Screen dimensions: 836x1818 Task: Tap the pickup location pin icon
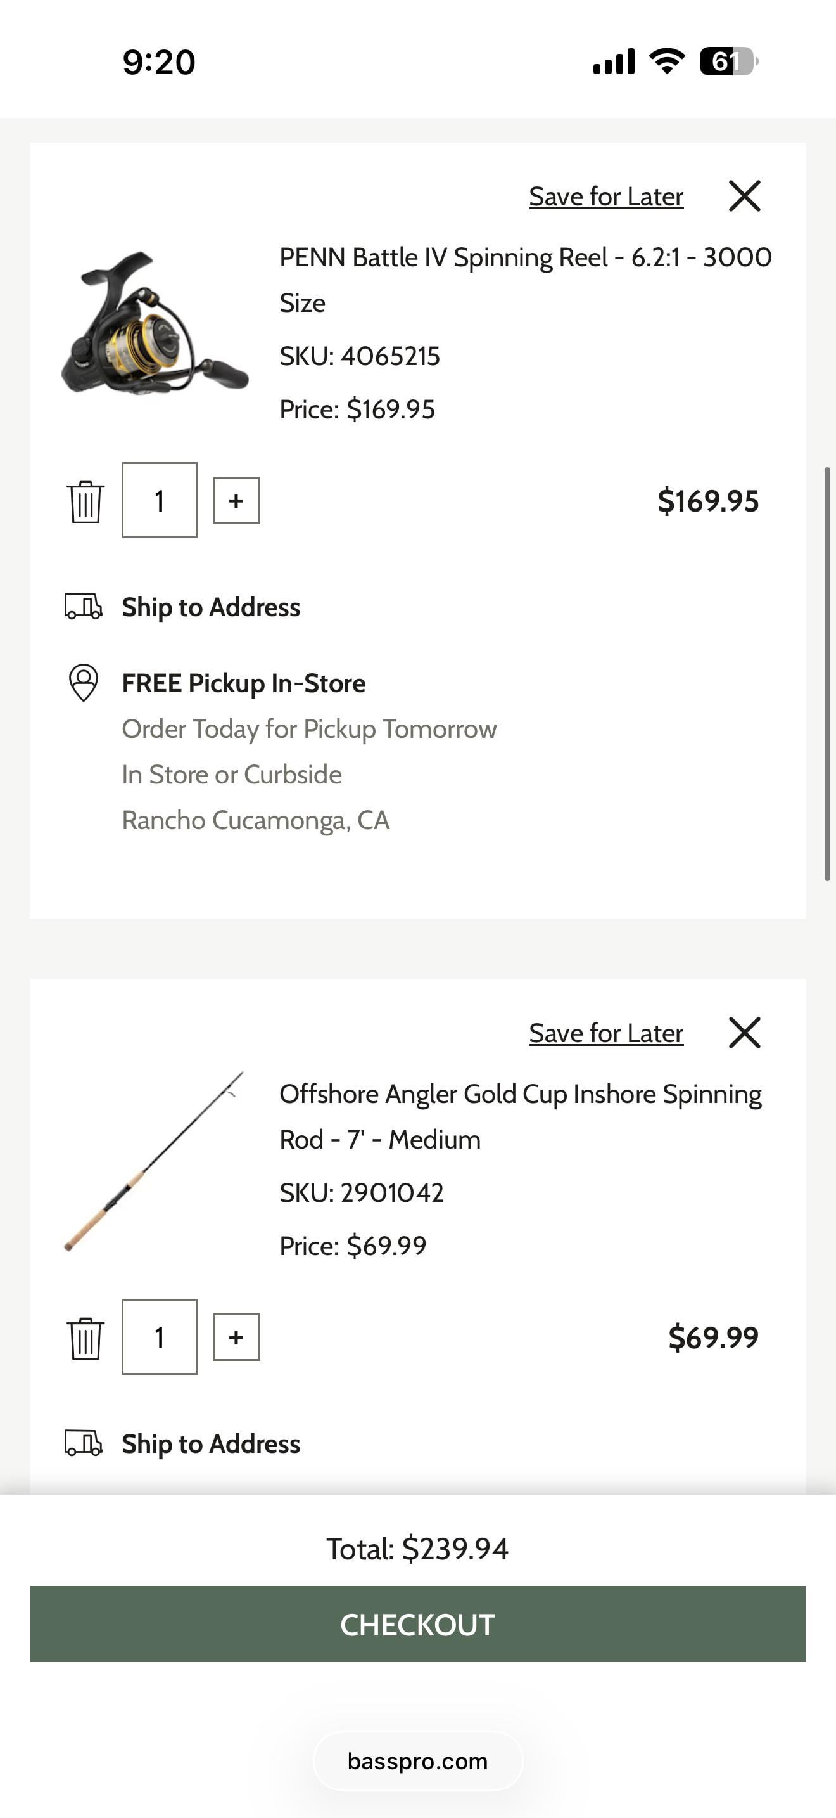83,683
